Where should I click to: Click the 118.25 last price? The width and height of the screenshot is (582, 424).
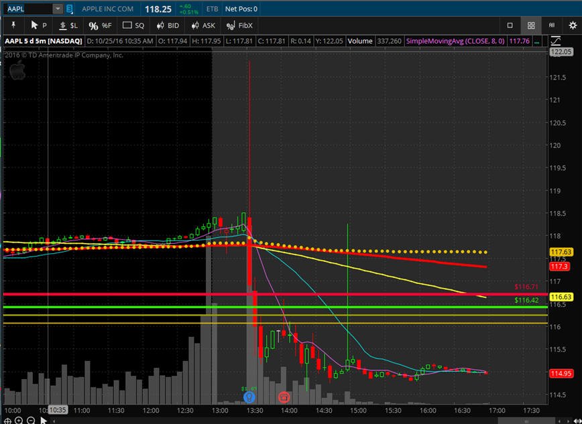click(x=158, y=9)
